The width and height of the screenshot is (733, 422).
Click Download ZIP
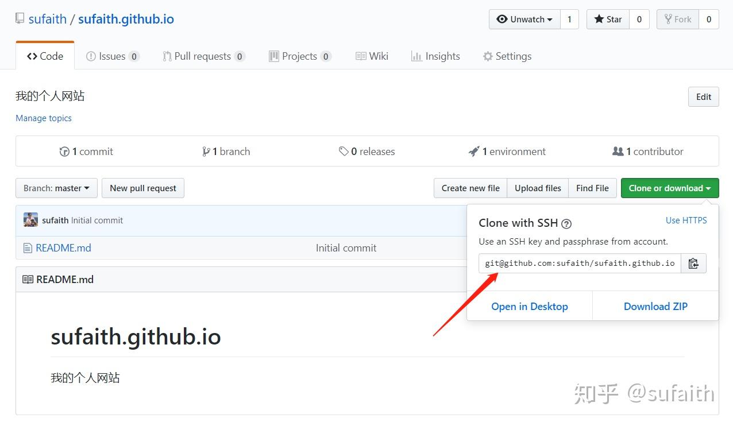655,306
